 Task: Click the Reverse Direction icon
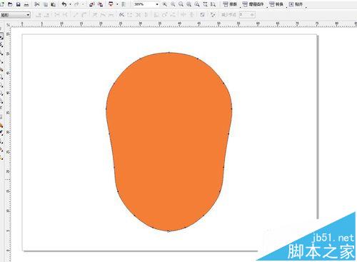tap(121, 15)
